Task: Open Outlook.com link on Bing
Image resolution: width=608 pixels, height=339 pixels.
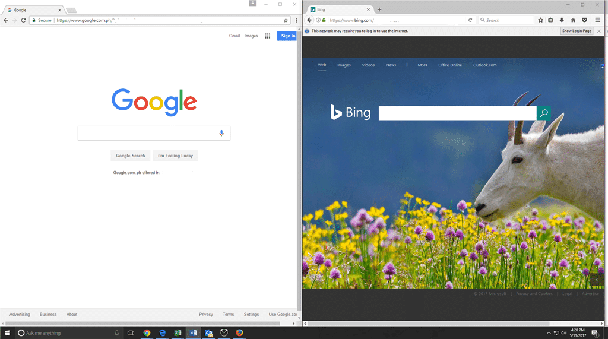Action: (x=484, y=65)
